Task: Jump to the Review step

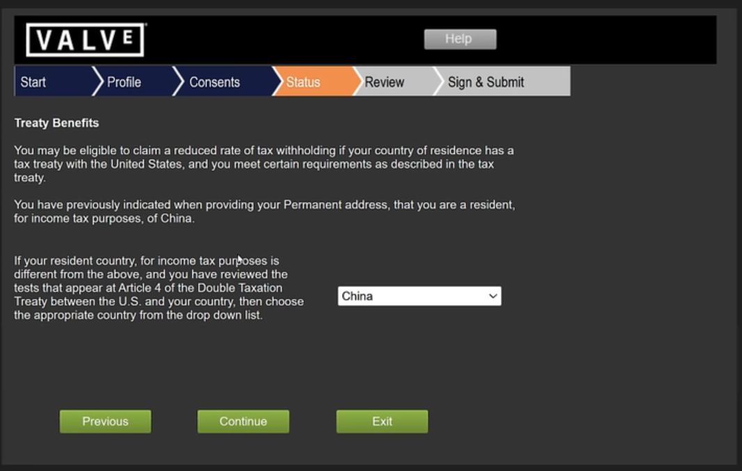Action: point(384,82)
